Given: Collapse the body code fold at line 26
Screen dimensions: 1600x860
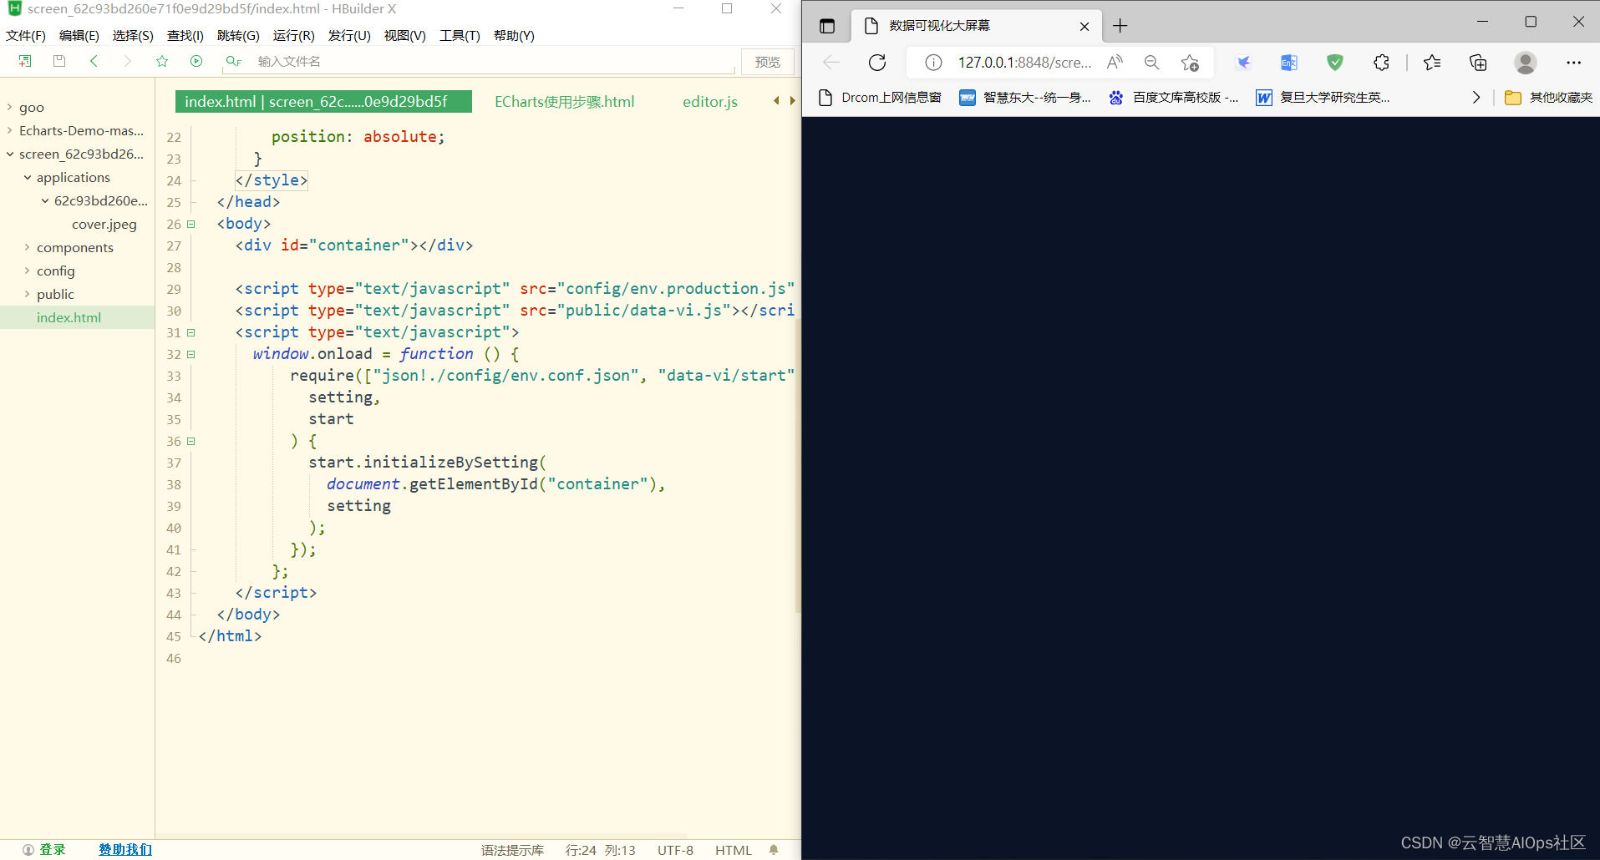Looking at the screenshot, I should (190, 224).
